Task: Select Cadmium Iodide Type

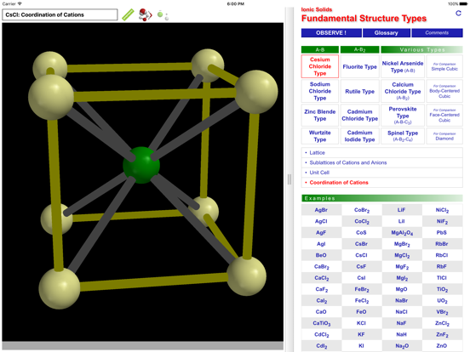Action: click(x=359, y=136)
